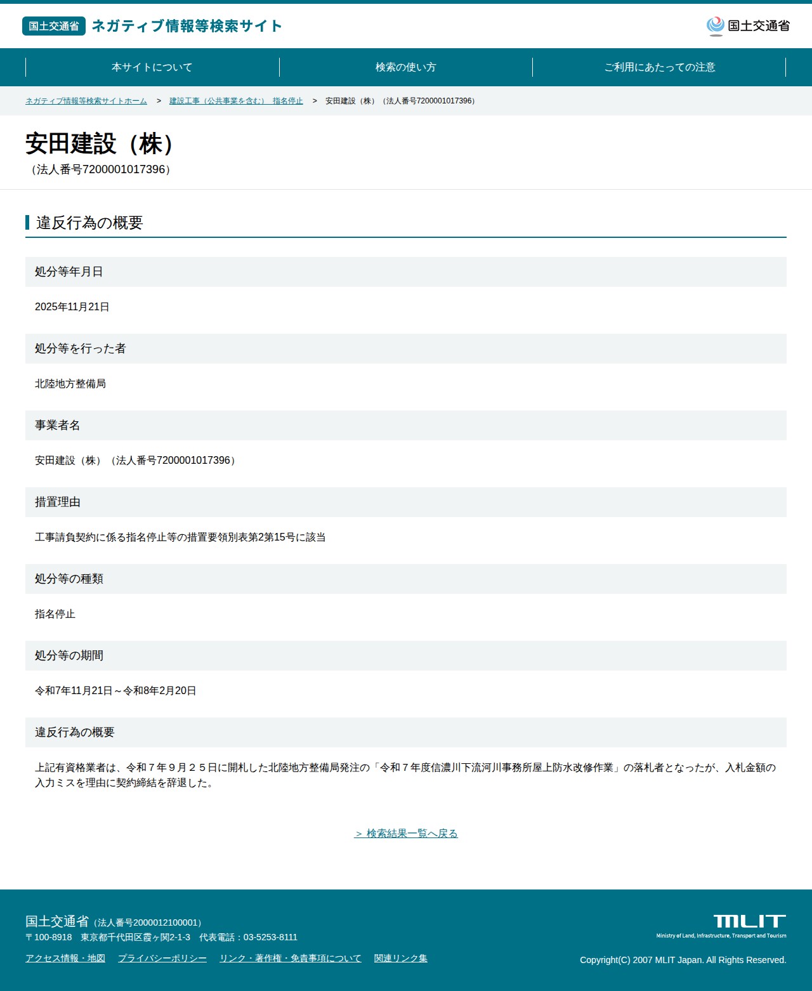812x991 pixels.
Task: Select the 指名停止 value
Action: click(x=55, y=614)
